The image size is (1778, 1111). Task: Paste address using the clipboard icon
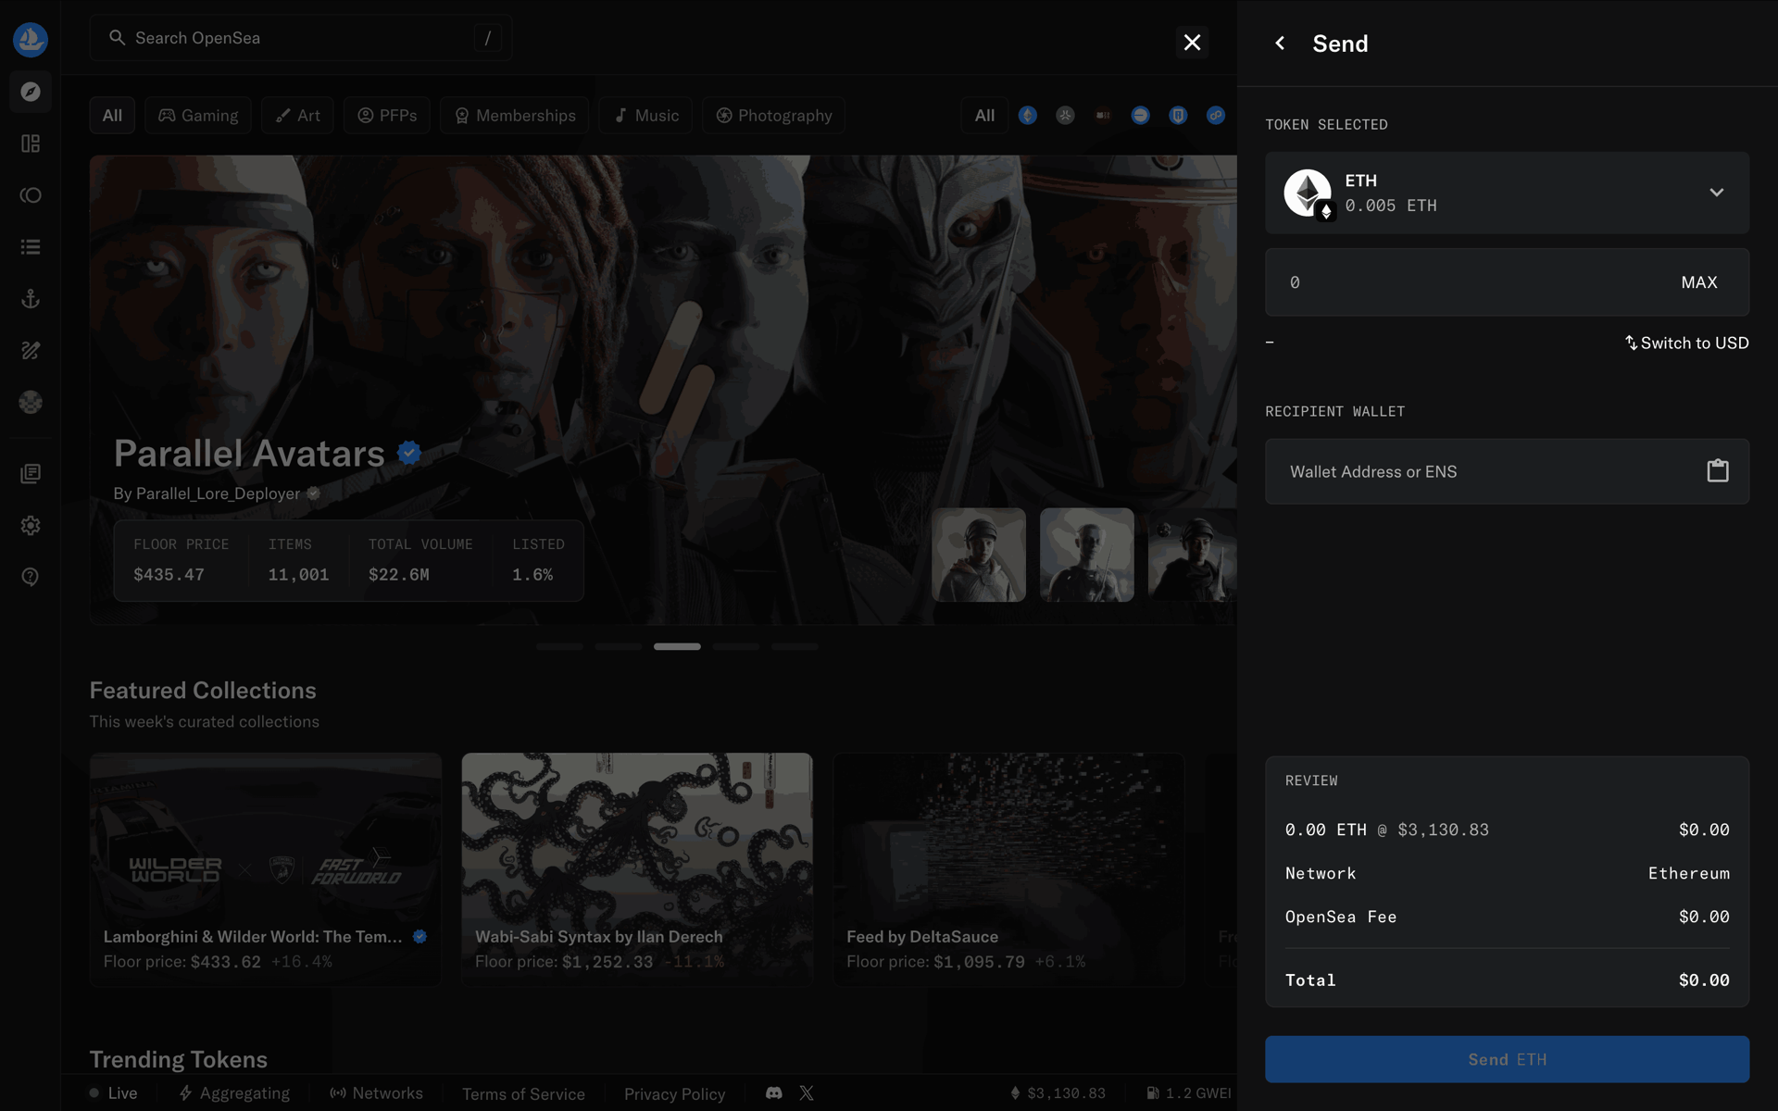click(1718, 471)
